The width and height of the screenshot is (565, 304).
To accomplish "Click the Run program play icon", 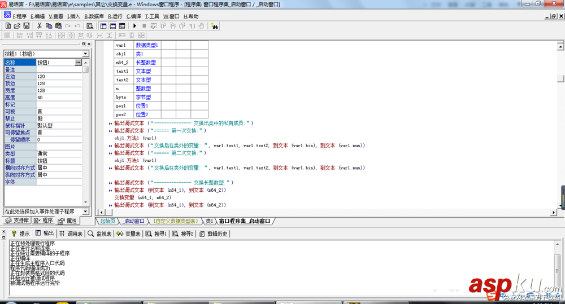I will [134, 26].
